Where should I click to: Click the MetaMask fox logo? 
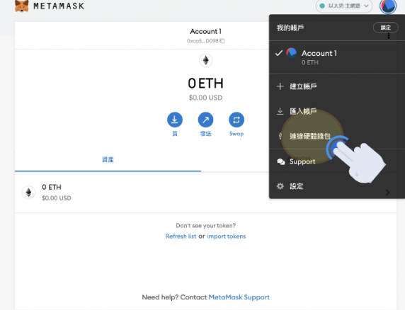pos(22,6)
